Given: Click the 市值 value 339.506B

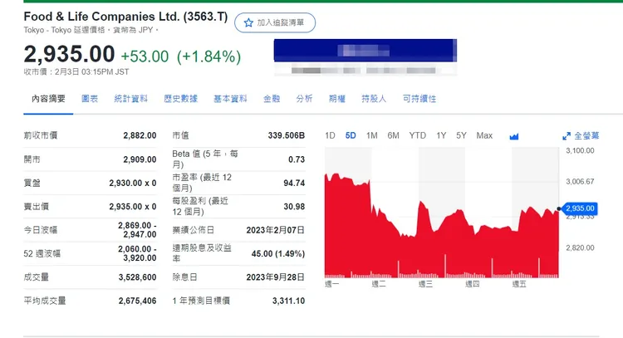Looking at the screenshot, I should (x=286, y=135).
